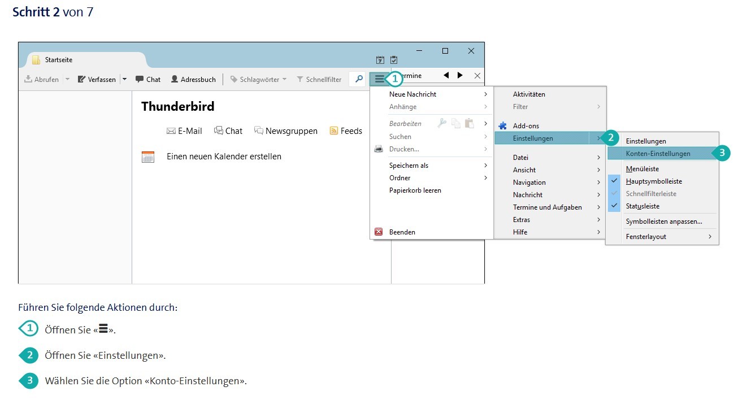Screen dimensions: 743x404
Task: Open the tasks tab icon
Action: (394, 60)
